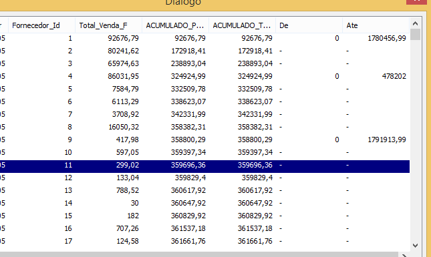
Task: Select Total_Venda_F cell 80241,62
Action: [123, 51]
